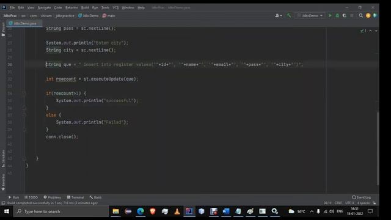The height and width of the screenshot is (220, 391).
Task: Open the Build menu
Action: (x=85, y=8)
